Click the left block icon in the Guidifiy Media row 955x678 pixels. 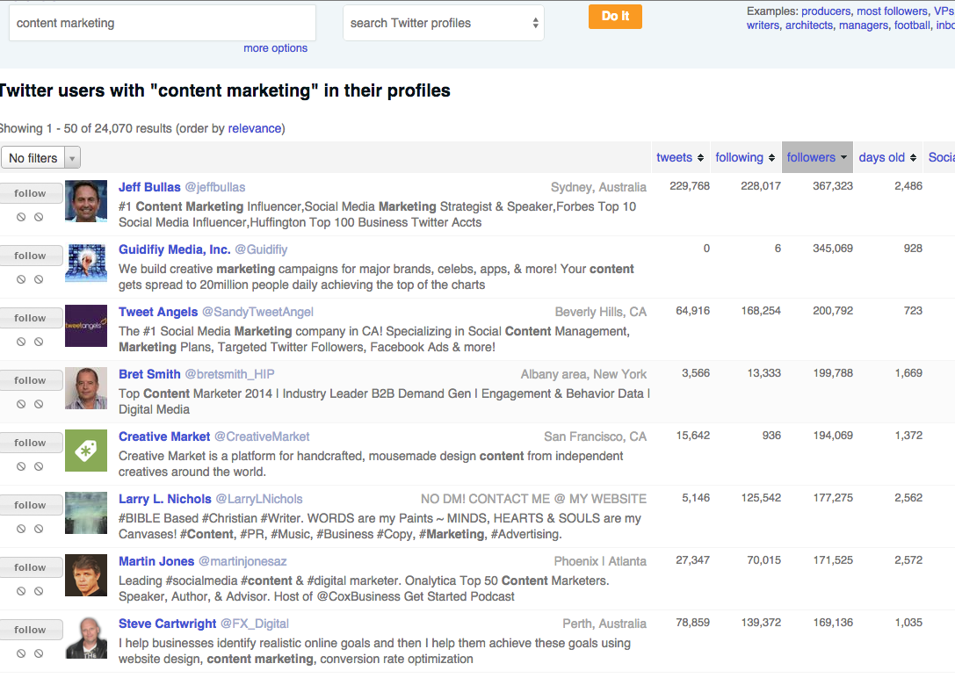pyautogui.click(x=21, y=279)
